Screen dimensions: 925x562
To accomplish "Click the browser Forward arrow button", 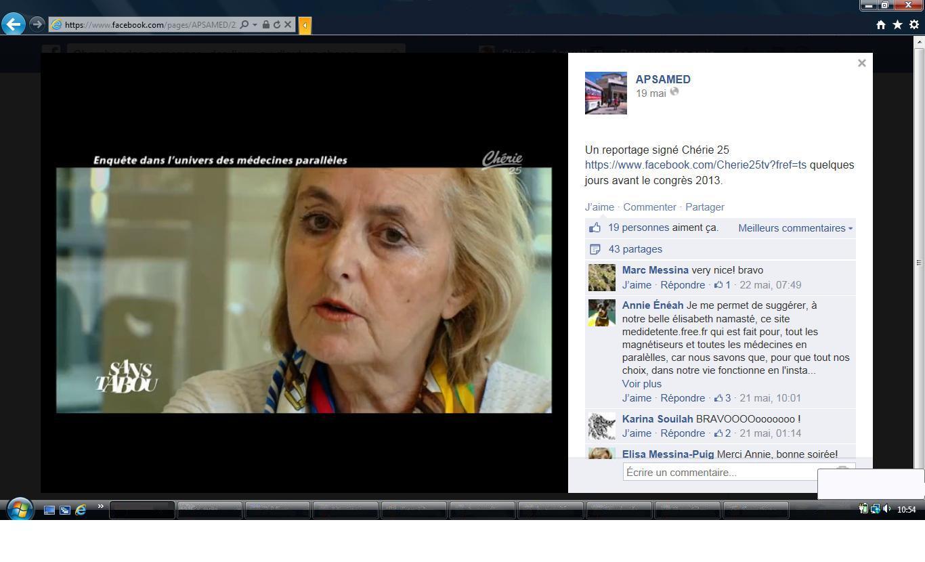I will [x=37, y=24].
